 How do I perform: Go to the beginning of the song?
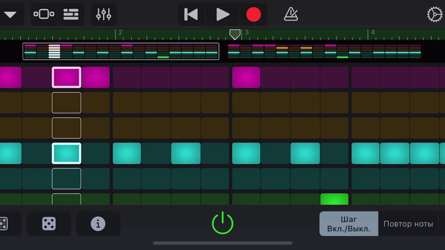tap(191, 15)
